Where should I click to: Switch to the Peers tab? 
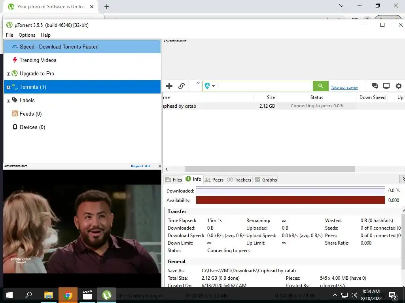pyautogui.click(x=214, y=180)
